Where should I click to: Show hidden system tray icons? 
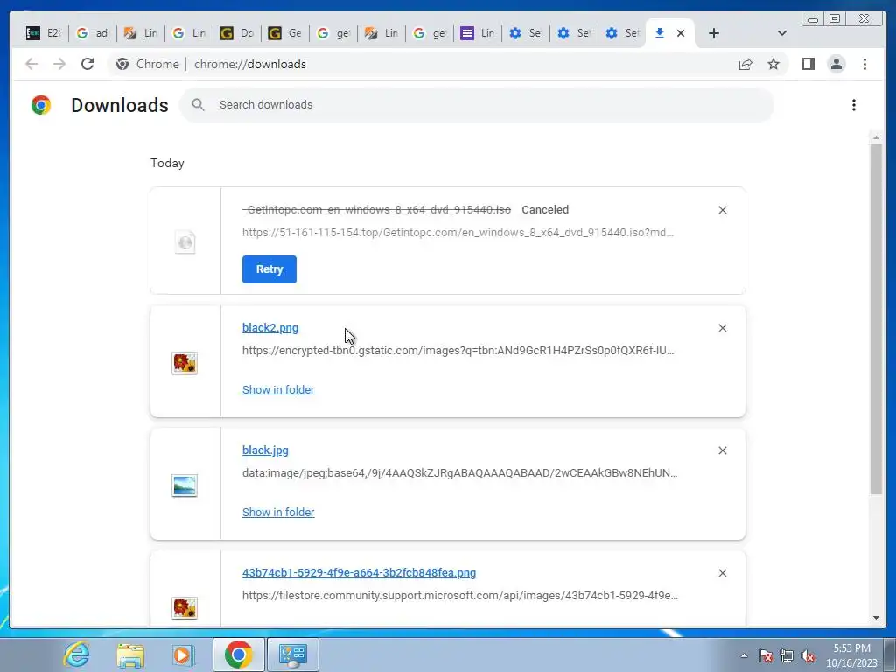pyautogui.click(x=744, y=655)
